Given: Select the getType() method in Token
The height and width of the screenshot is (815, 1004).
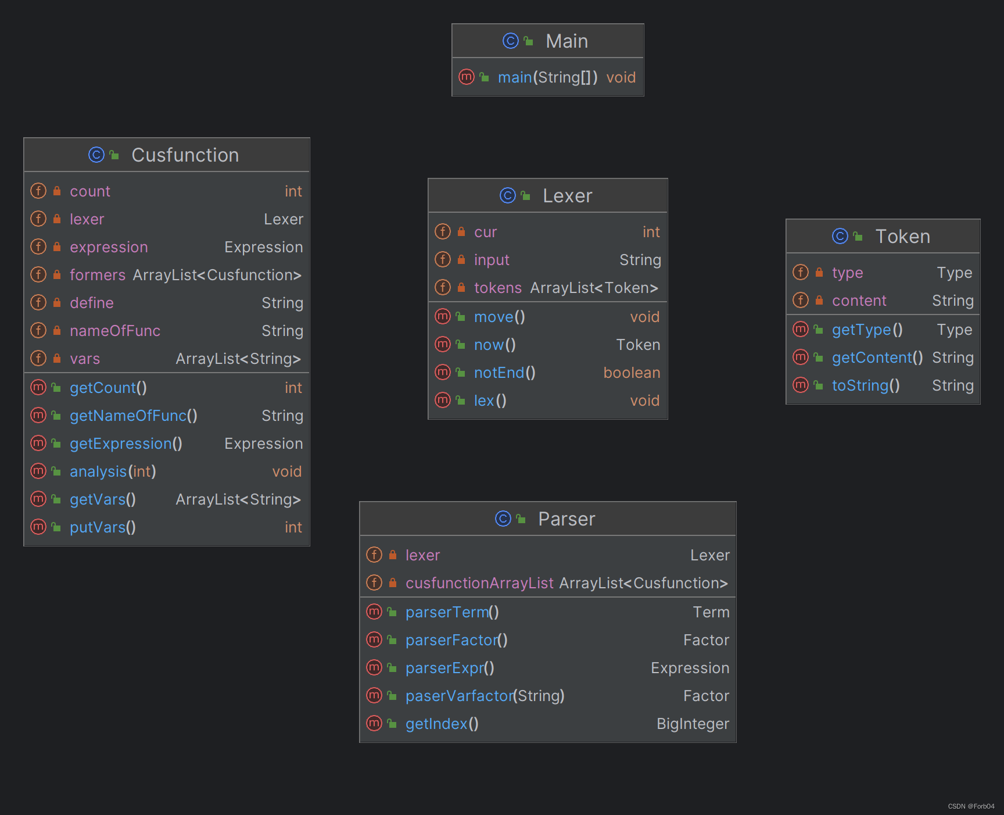Looking at the screenshot, I should [883, 330].
